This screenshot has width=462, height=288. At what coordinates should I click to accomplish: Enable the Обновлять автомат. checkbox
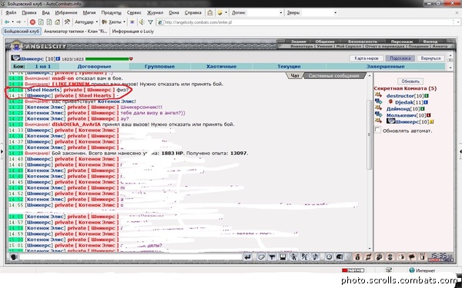coord(377,130)
